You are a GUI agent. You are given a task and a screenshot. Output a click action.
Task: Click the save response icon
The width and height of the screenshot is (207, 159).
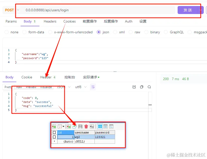[134, 87]
